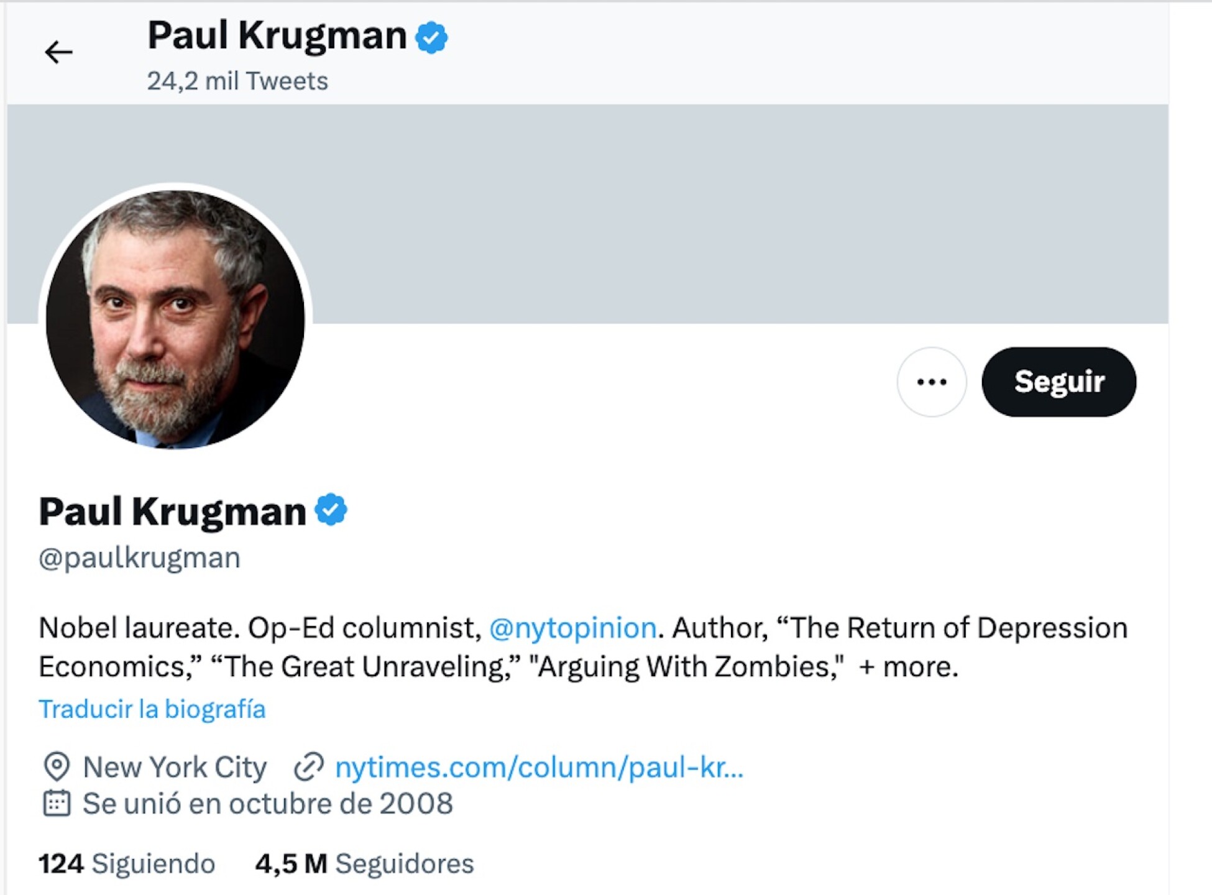Open the gray header banner image
This screenshot has height=895, width=1212.
point(684,211)
